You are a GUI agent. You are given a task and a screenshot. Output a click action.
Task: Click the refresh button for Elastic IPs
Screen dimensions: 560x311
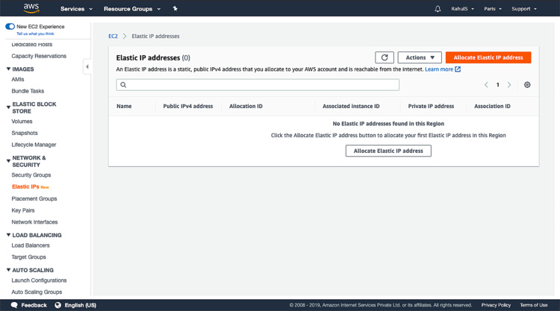[x=384, y=57]
